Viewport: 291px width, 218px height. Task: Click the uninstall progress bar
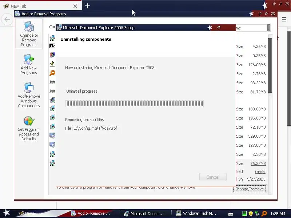pyautogui.click(x=135, y=104)
